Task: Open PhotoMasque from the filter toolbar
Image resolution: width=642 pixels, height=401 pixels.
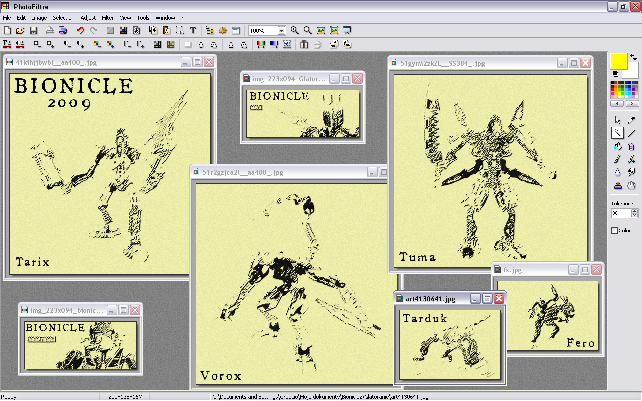Action: (x=287, y=45)
